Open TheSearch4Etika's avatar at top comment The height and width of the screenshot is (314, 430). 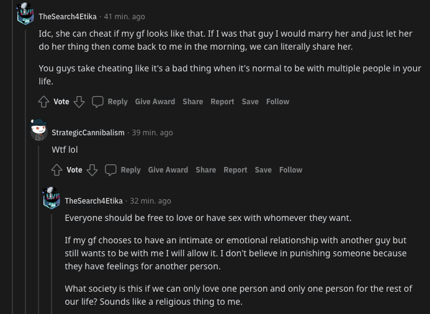click(x=25, y=14)
